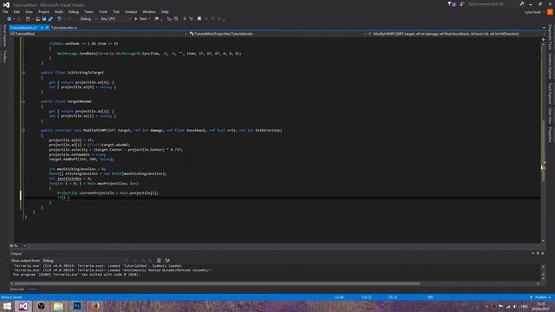Image resolution: width=555 pixels, height=312 pixels.
Task: Open the Team menu
Action: (x=88, y=11)
